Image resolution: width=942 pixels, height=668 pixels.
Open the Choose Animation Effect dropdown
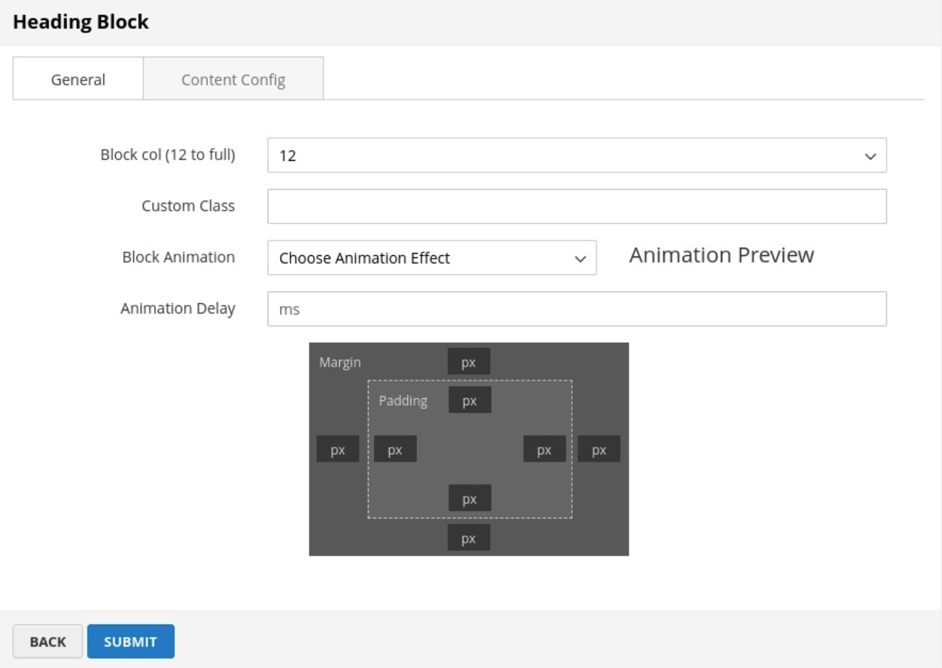431,258
